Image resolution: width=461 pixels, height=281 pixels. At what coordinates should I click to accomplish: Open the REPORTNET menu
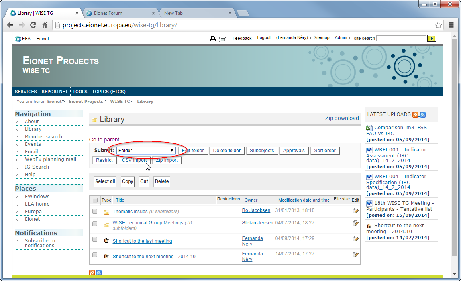(x=55, y=92)
